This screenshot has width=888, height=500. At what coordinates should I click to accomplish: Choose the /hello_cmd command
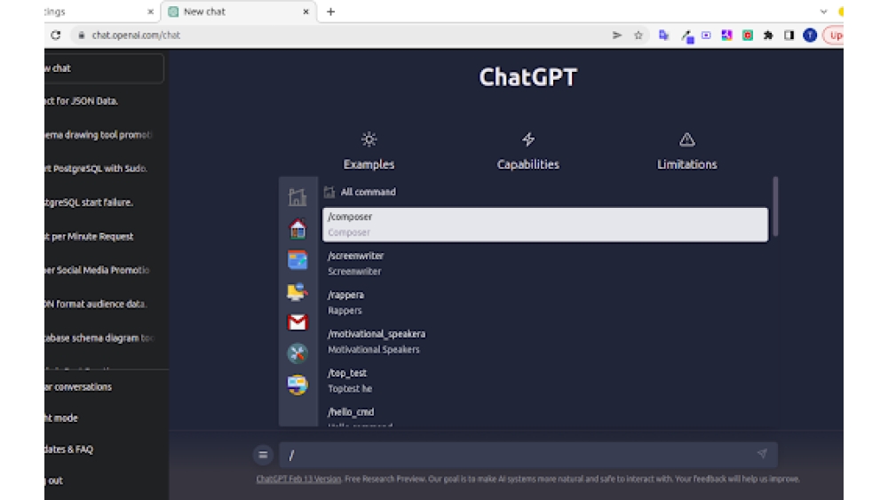pos(545,417)
